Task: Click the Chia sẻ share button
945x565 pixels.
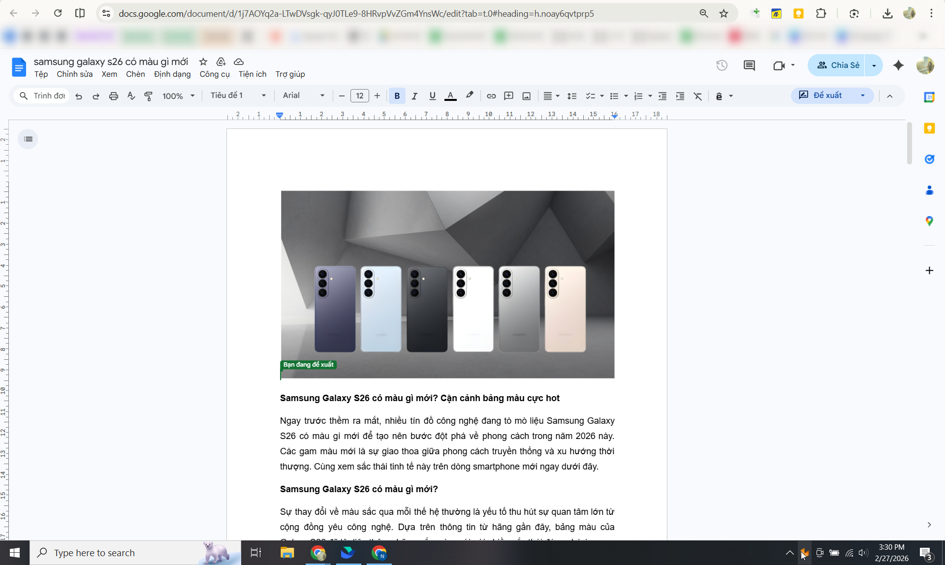Action: [x=838, y=65]
